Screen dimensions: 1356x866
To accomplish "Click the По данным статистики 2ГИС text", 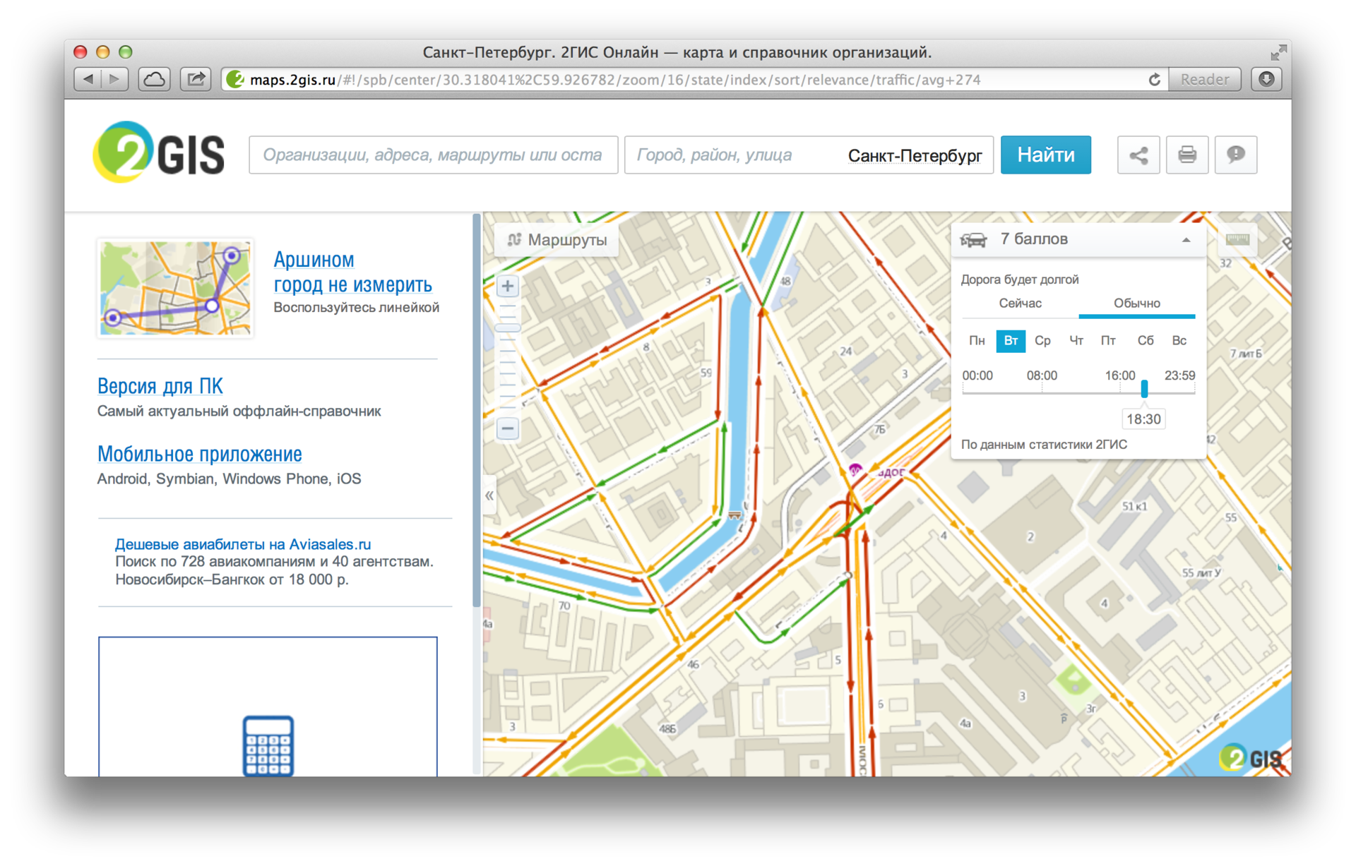I will tap(1044, 445).
